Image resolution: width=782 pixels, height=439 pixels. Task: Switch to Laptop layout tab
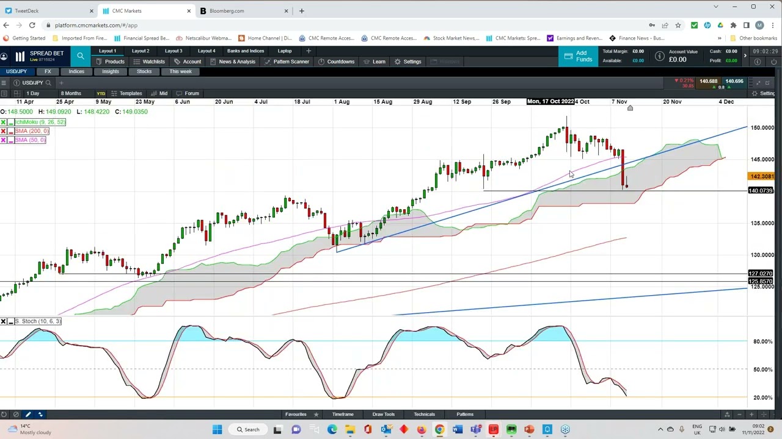click(285, 51)
